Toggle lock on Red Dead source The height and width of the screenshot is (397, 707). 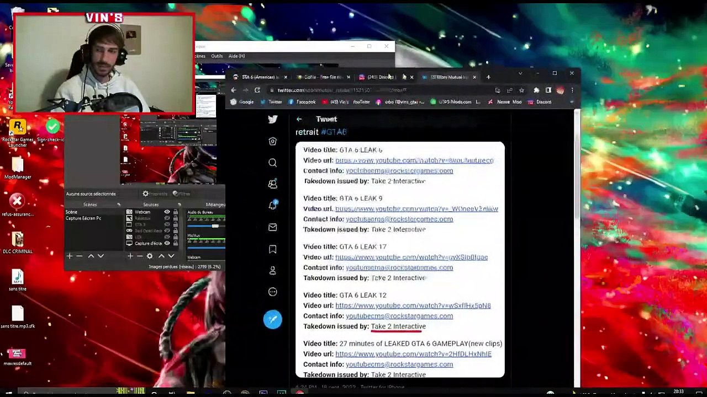[176, 230]
